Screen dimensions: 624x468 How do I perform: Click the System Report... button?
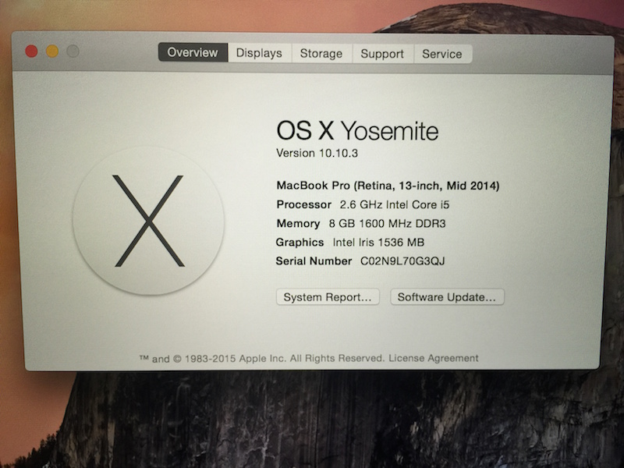328,297
